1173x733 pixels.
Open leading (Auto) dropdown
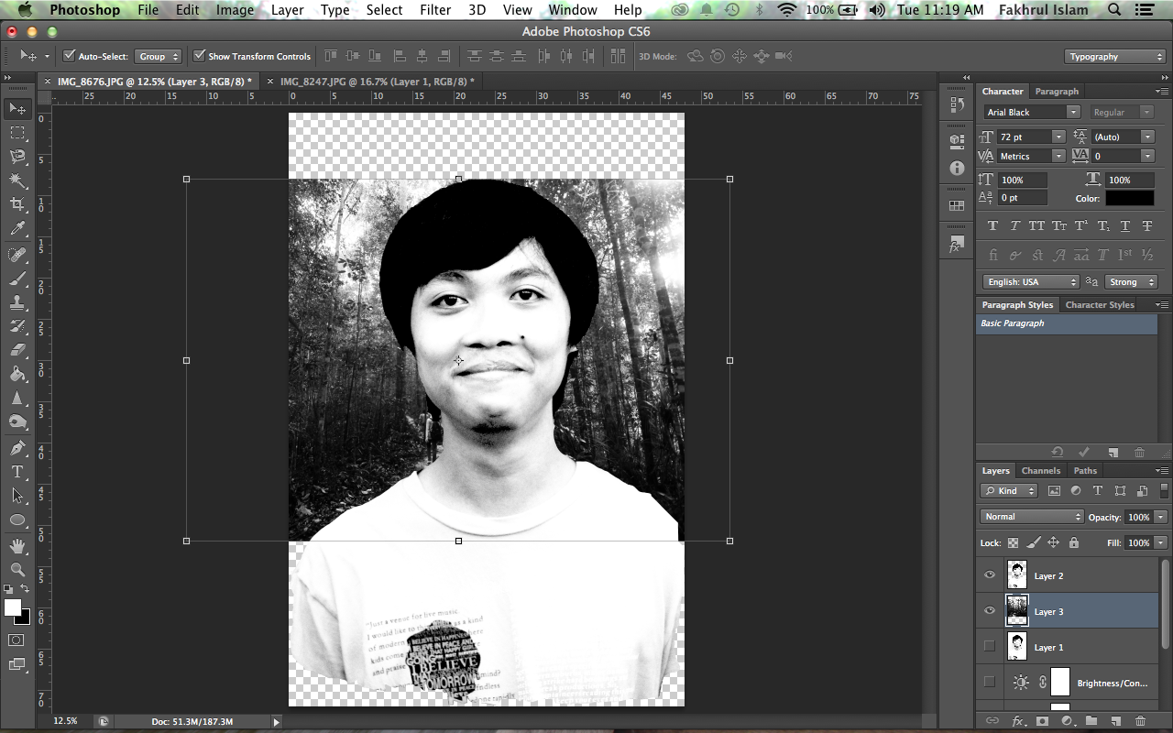[x=1146, y=137]
